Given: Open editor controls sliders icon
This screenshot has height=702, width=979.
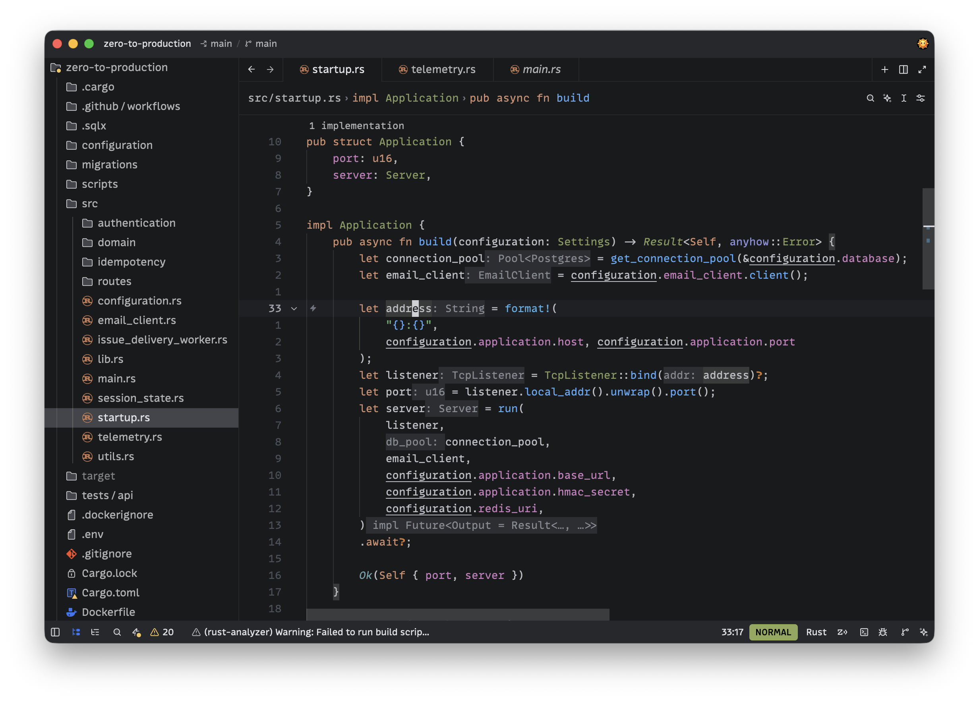Looking at the screenshot, I should pyautogui.click(x=920, y=98).
